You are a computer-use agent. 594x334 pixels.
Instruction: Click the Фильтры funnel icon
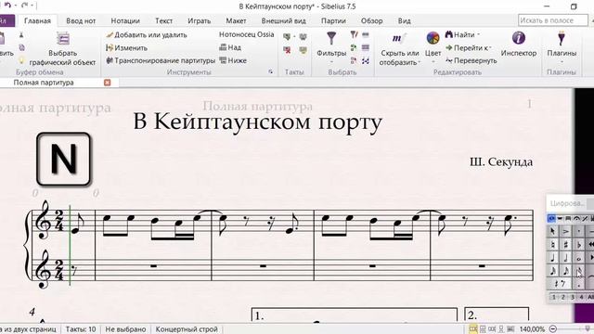tap(331, 38)
